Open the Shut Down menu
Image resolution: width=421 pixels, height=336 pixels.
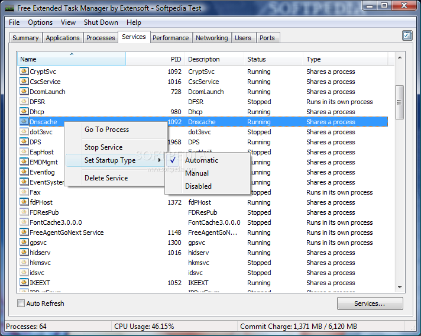tap(101, 22)
